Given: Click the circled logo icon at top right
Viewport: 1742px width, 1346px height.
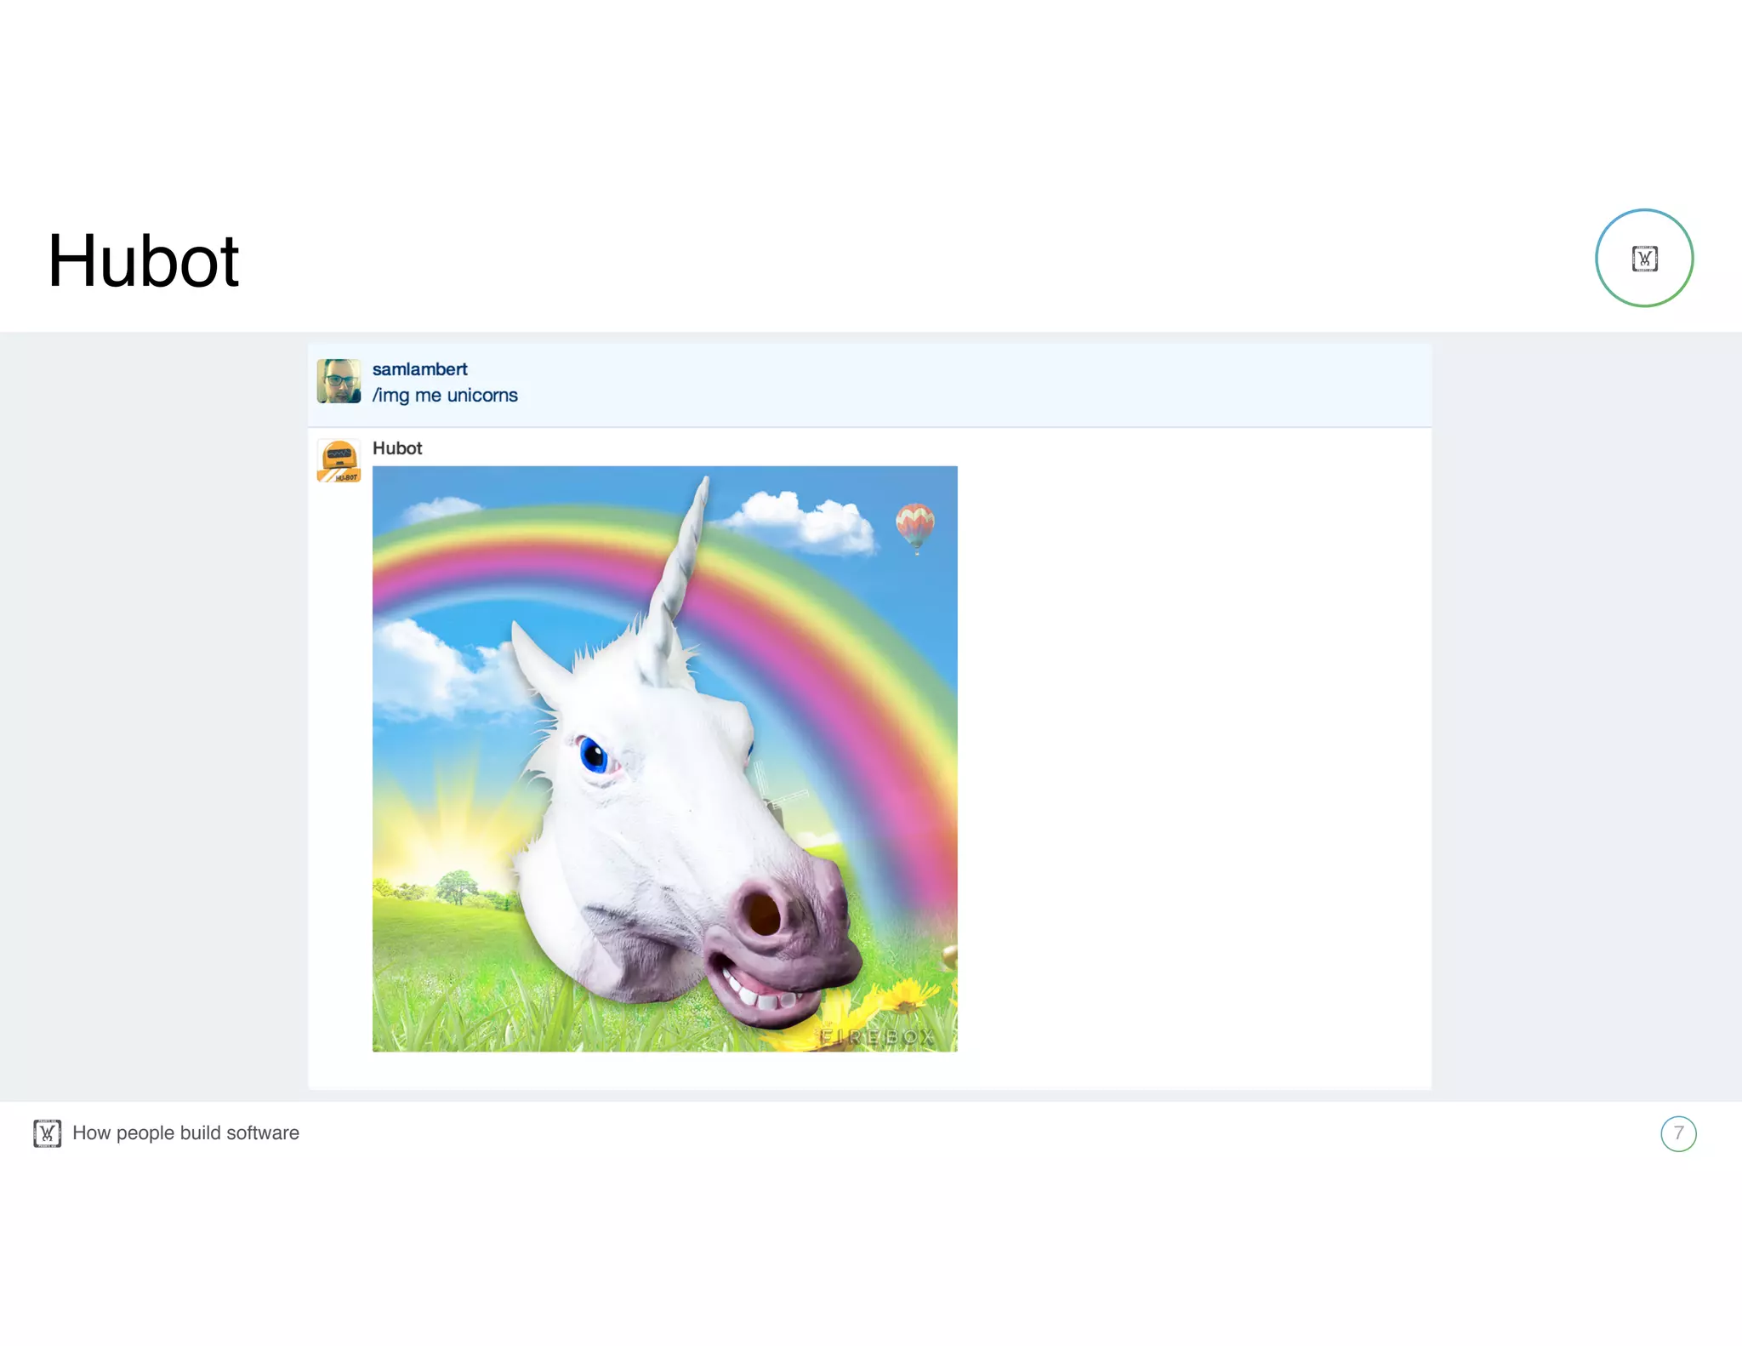Looking at the screenshot, I should coord(1644,258).
